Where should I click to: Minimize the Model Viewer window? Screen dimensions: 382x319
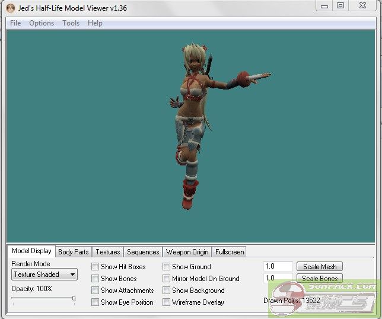[324, 6]
